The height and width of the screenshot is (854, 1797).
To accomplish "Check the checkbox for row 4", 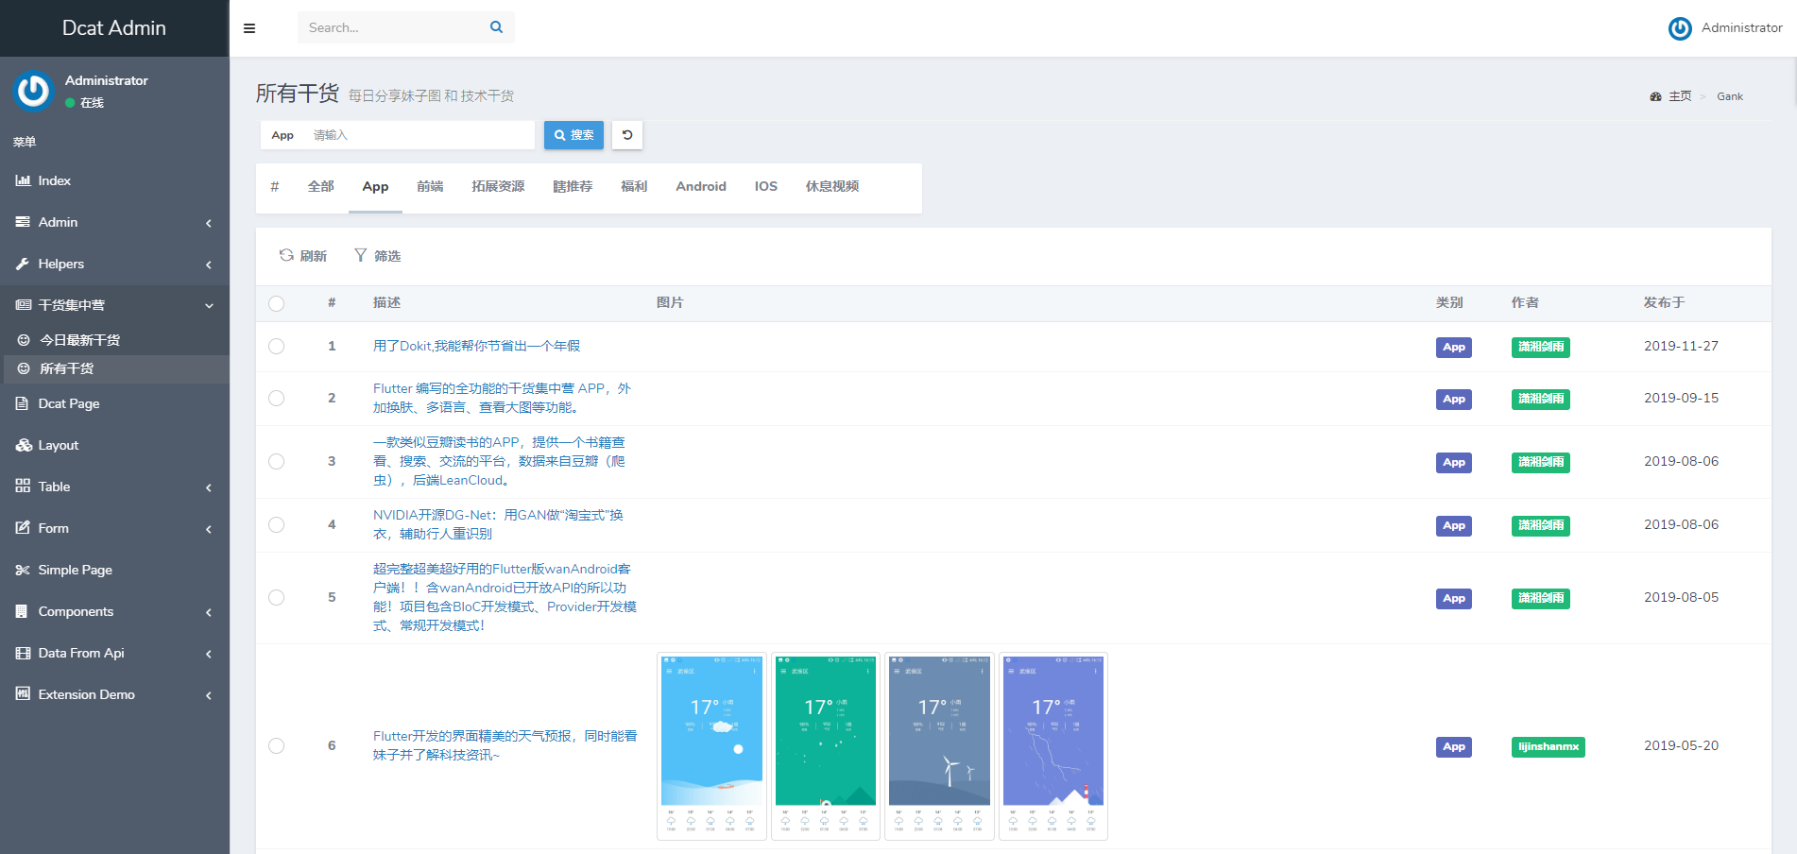I will click(276, 525).
